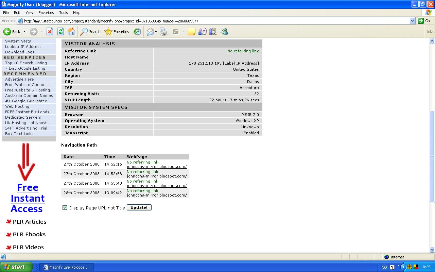Open the Edit menu
The height and width of the screenshot is (272, 435).
click(x=17, y=13)
